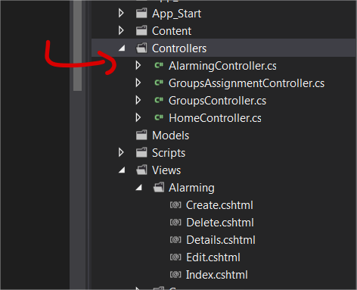
Task: Expand GroupsController.cs node arrow
Action: (x=138, y=100)
